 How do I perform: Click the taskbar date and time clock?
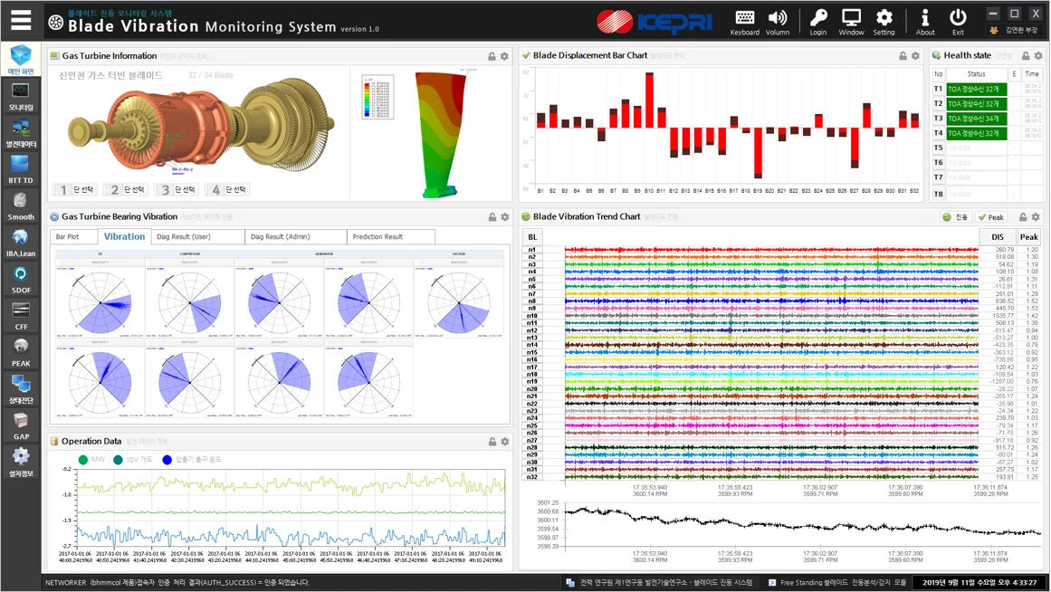(x=979, y=583)
